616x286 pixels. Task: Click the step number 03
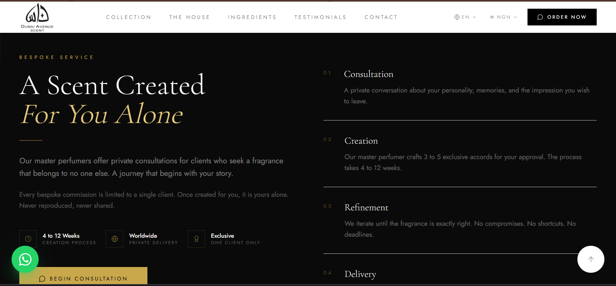click(327, 206)
